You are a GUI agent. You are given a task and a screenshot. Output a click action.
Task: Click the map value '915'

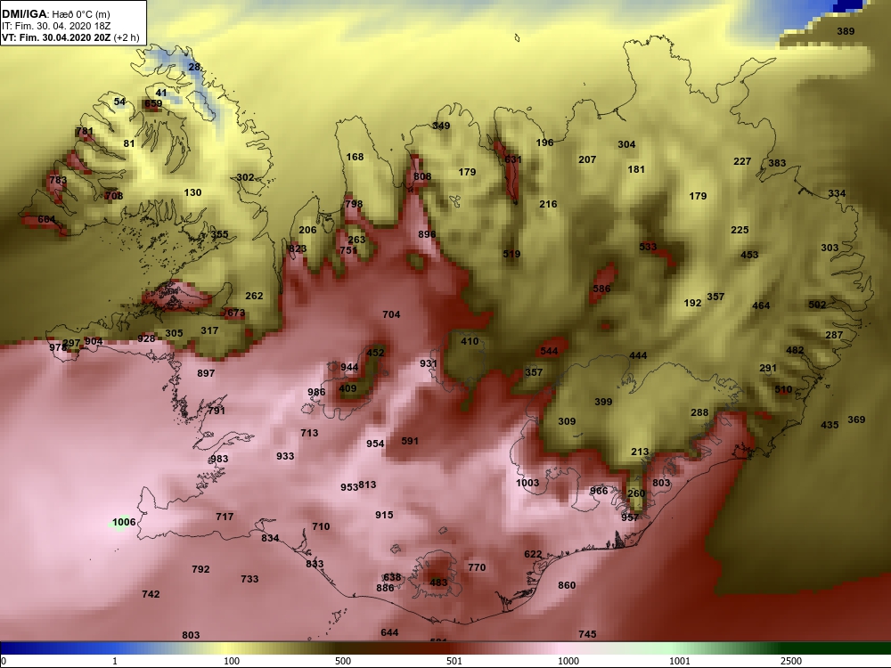(x=384, y=515)
